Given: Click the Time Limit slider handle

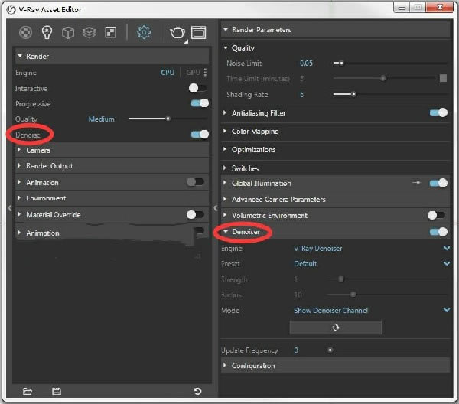Looking at the screenshot, I should (x=383, y=78).
